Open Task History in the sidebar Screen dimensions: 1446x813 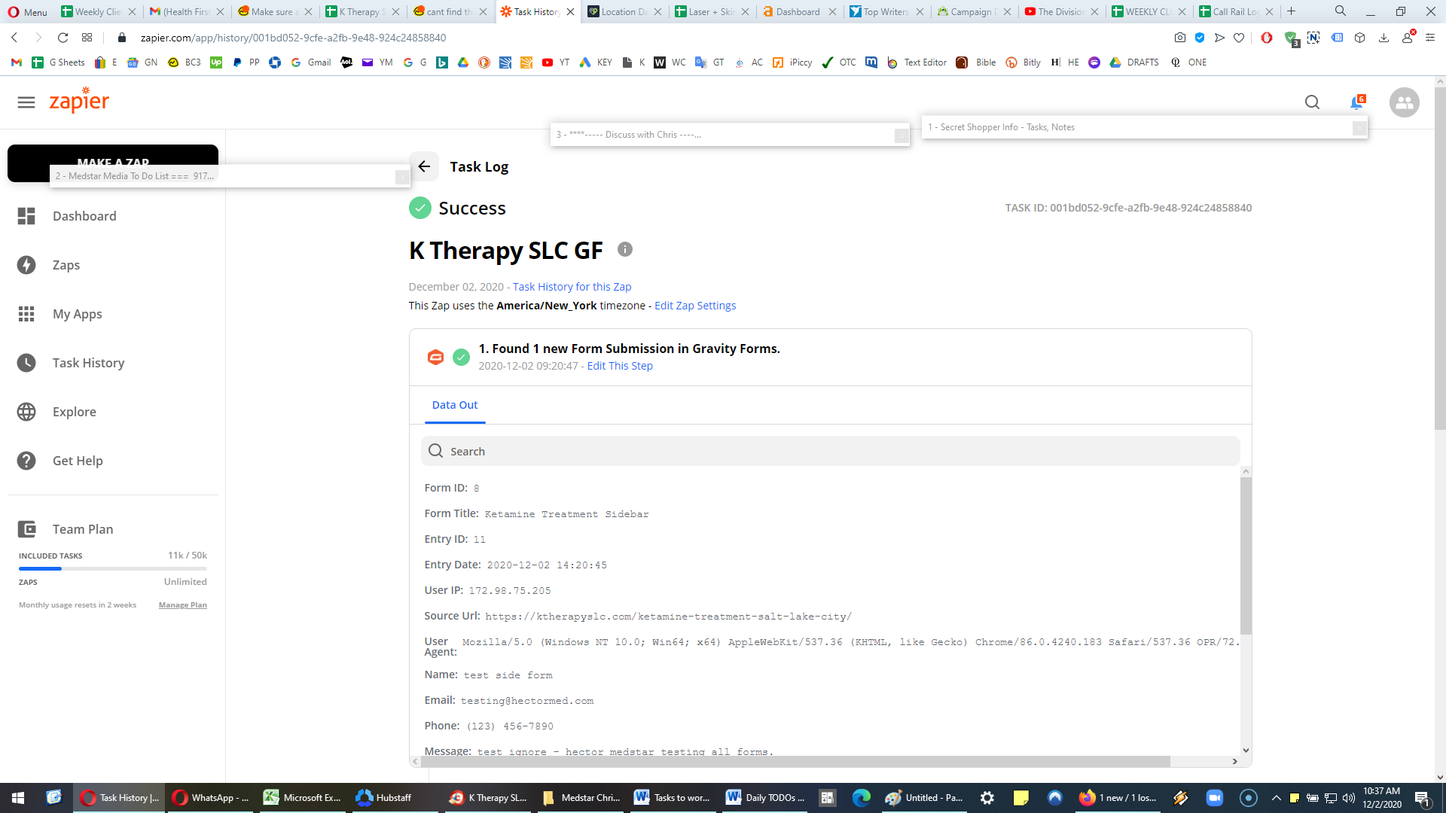point(88,363)
